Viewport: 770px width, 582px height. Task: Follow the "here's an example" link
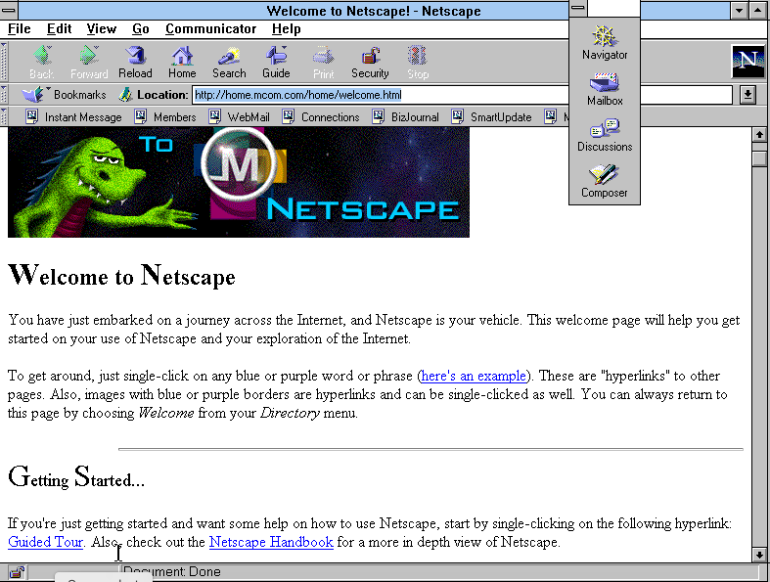tap(474, 376)
